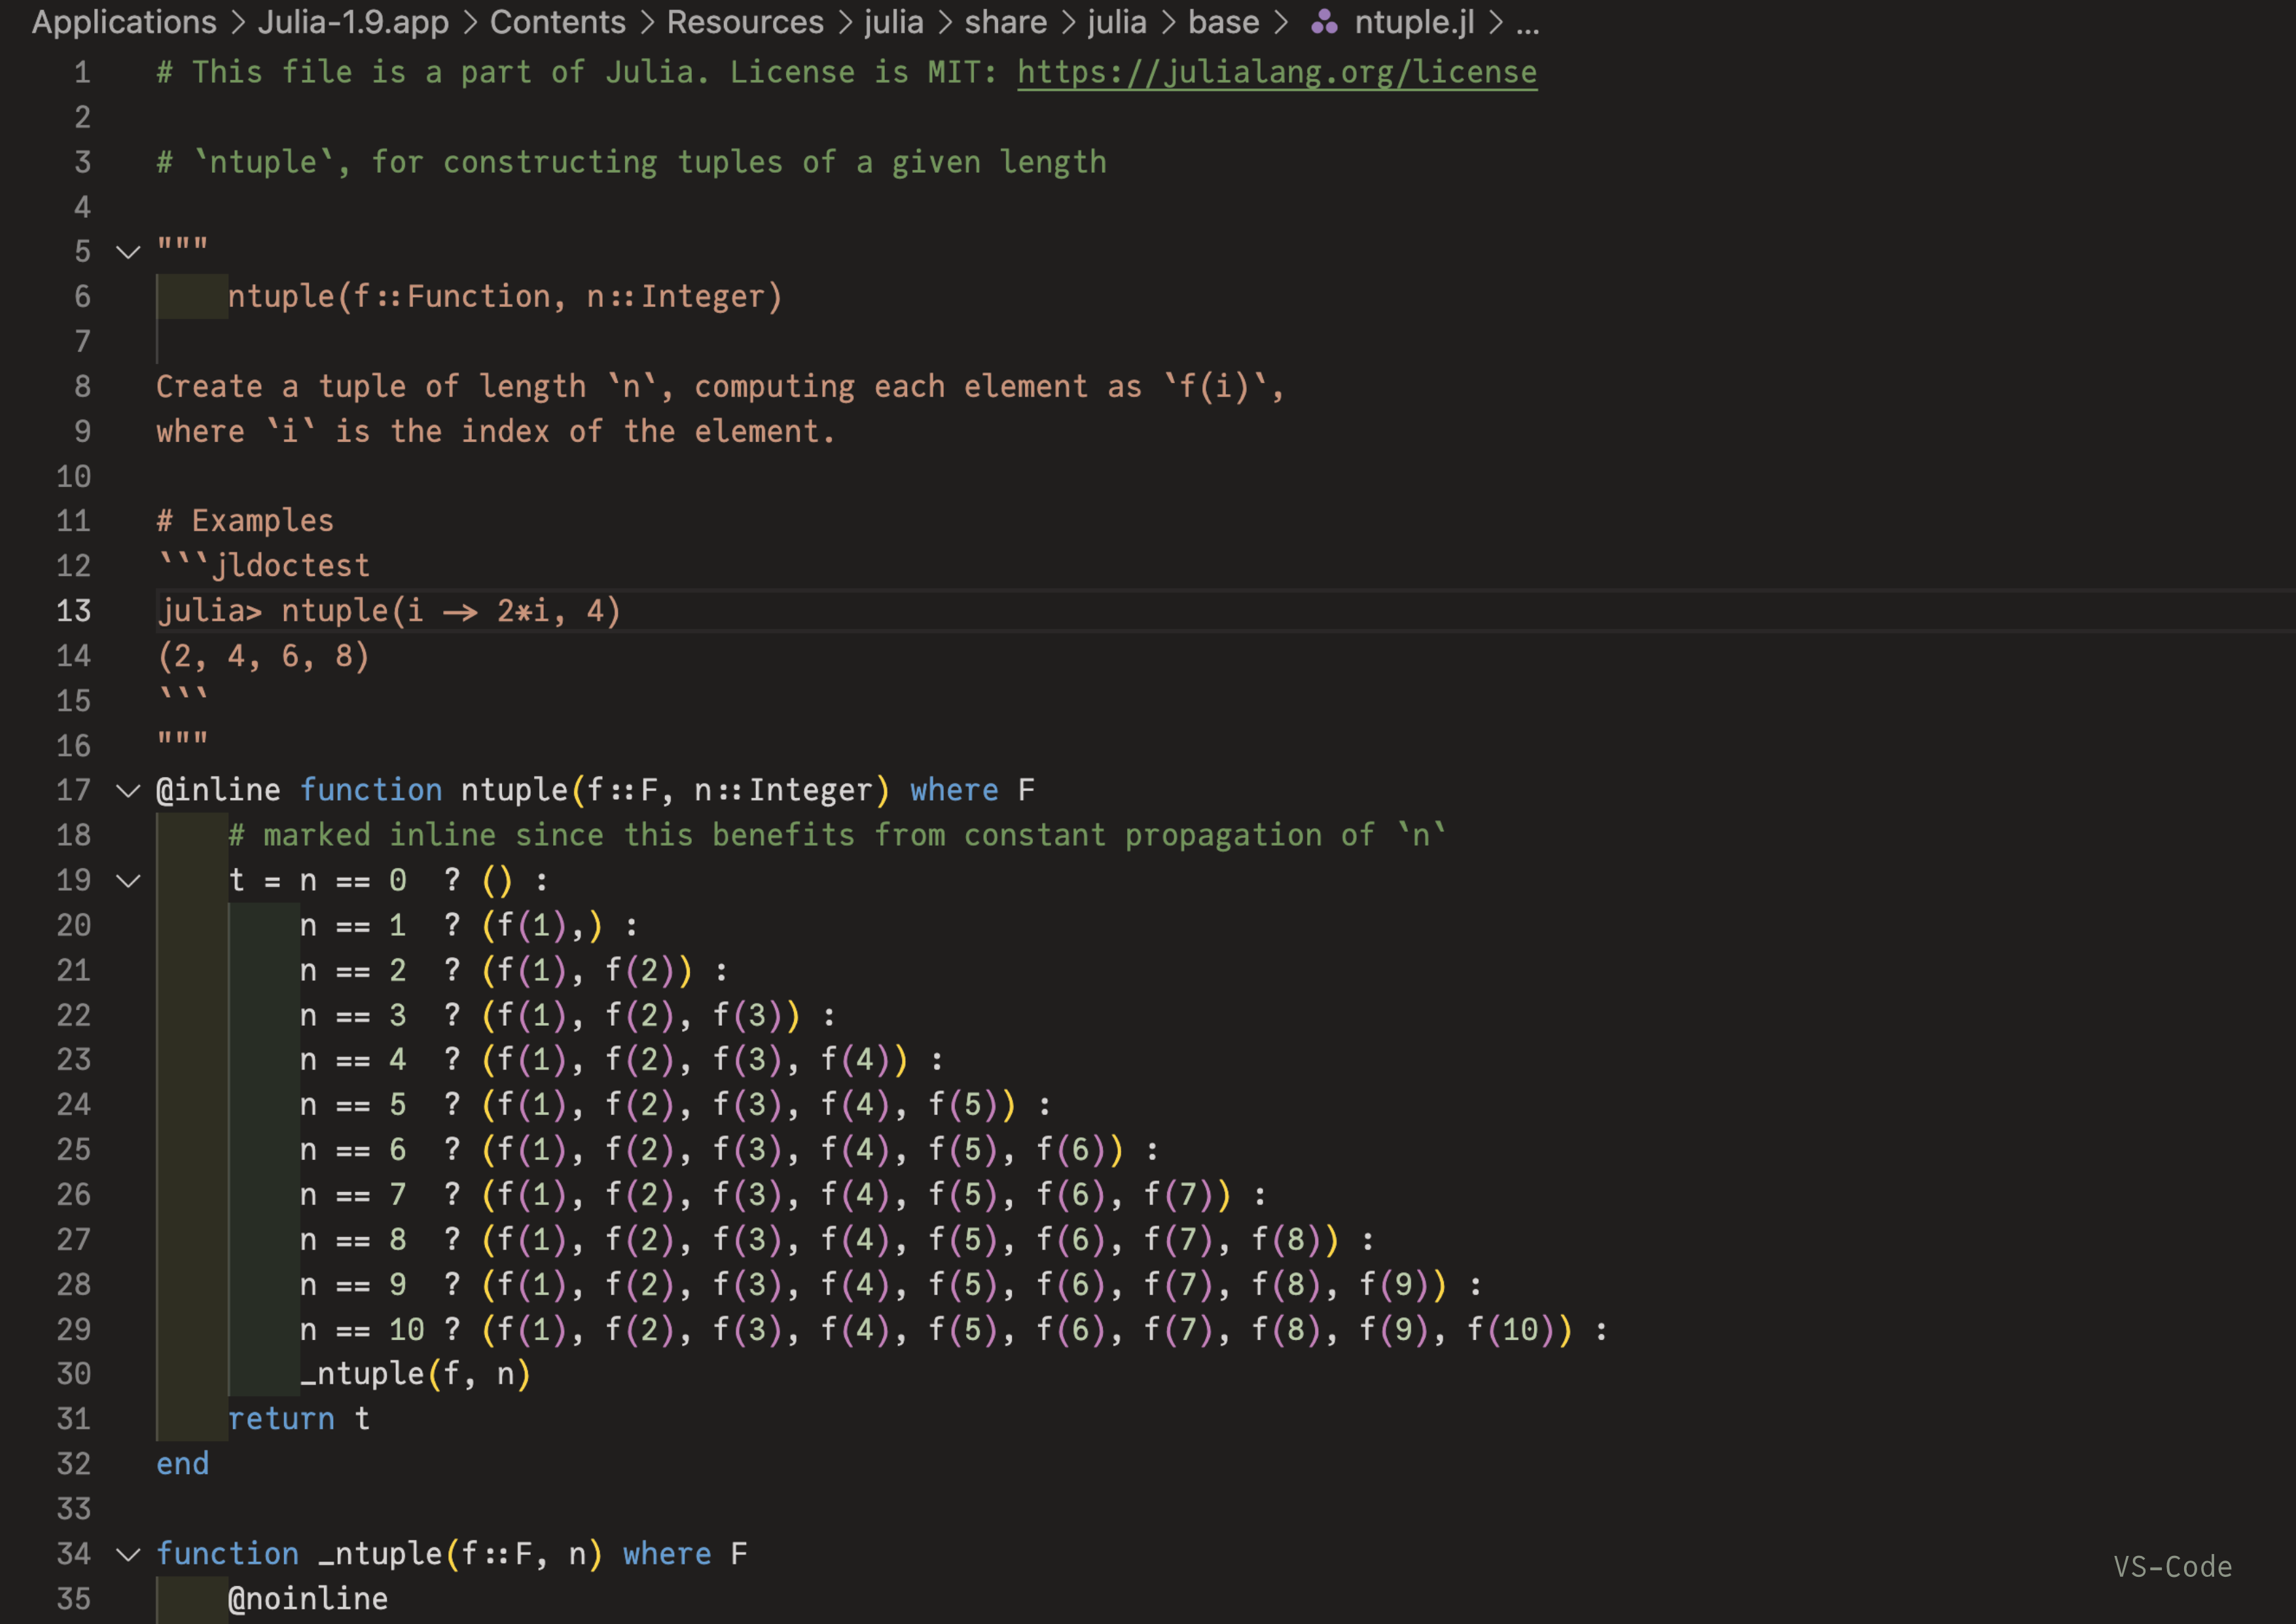Collapse the docstring fold at line 5
This screenshot has height=1624, width=2296.
pyautogui.click(x=128, y=252)
